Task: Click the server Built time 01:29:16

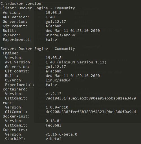Action: pos(80,76)
